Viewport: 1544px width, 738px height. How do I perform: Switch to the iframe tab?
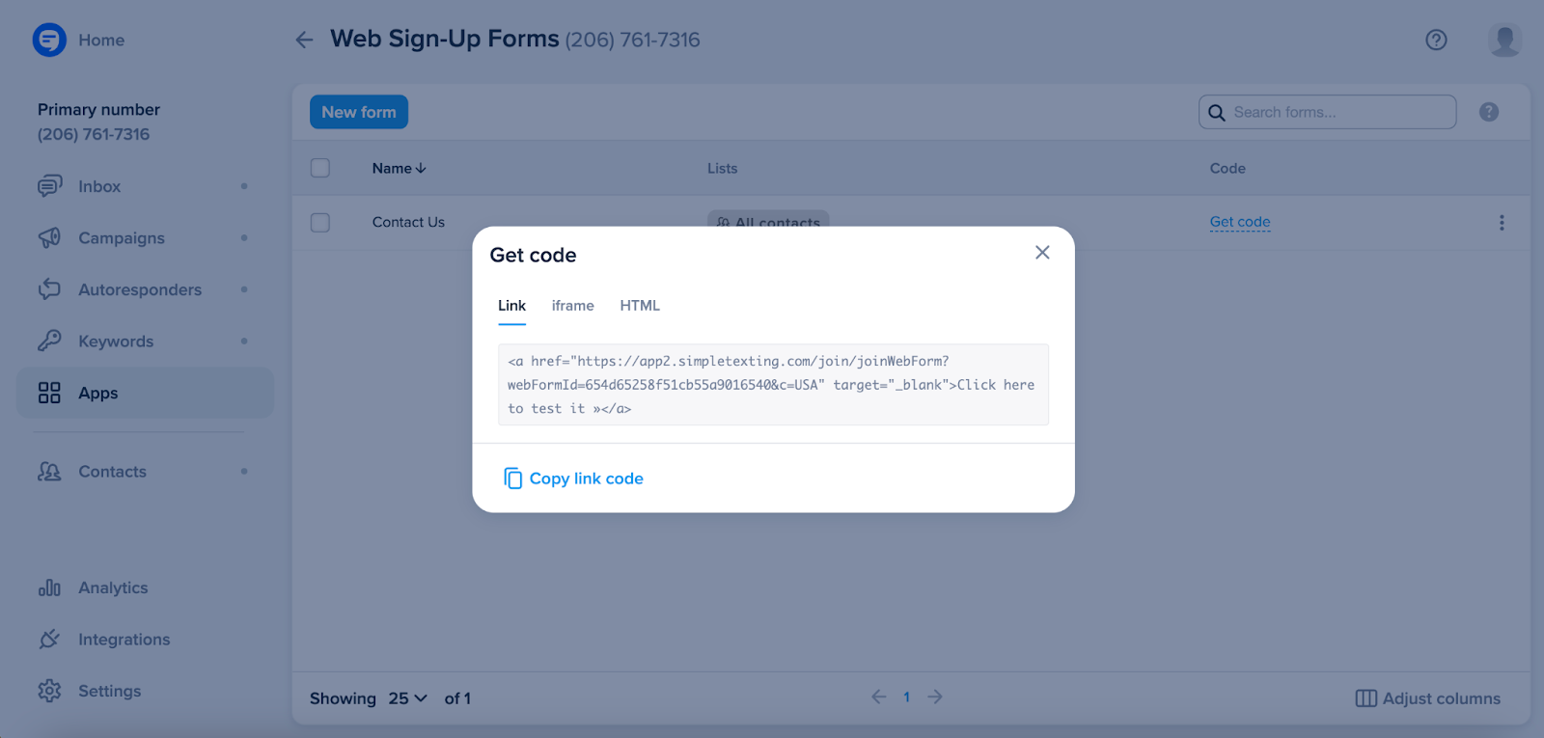pos(572,306)
